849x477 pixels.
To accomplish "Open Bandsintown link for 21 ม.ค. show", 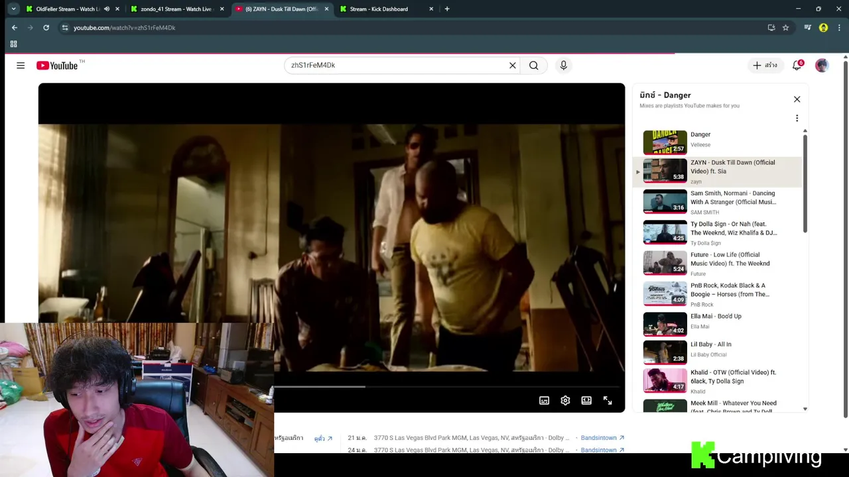I will pos(602,438).
